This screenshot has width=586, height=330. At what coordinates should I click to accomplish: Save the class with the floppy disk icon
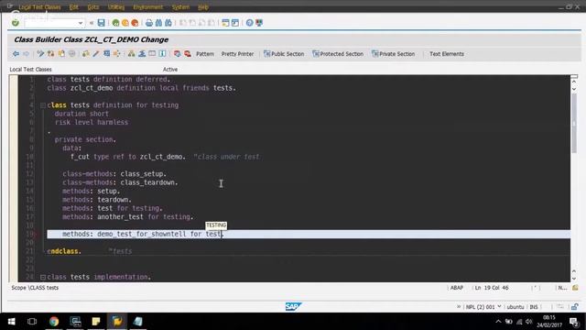point(102,23)
